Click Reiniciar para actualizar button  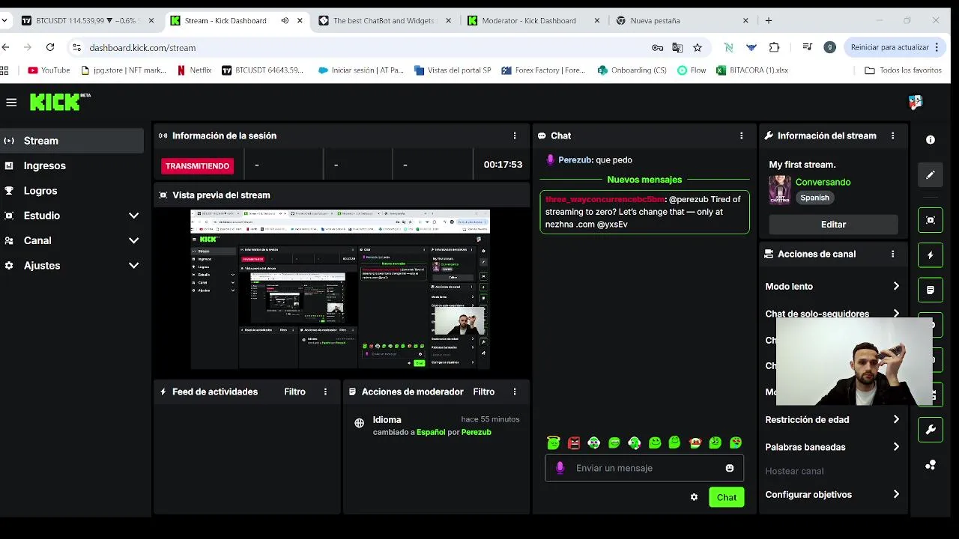(x=895, y=47)
